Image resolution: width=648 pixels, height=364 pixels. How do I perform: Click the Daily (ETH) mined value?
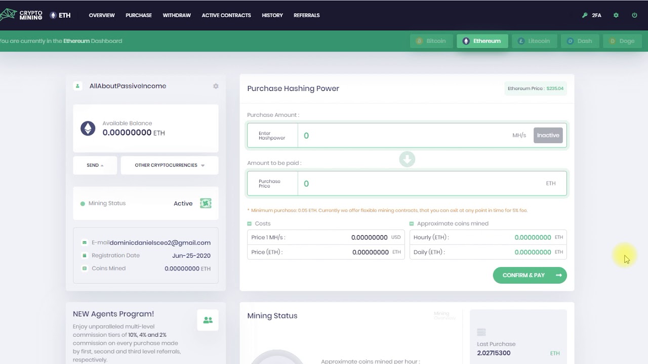point(533,252)
